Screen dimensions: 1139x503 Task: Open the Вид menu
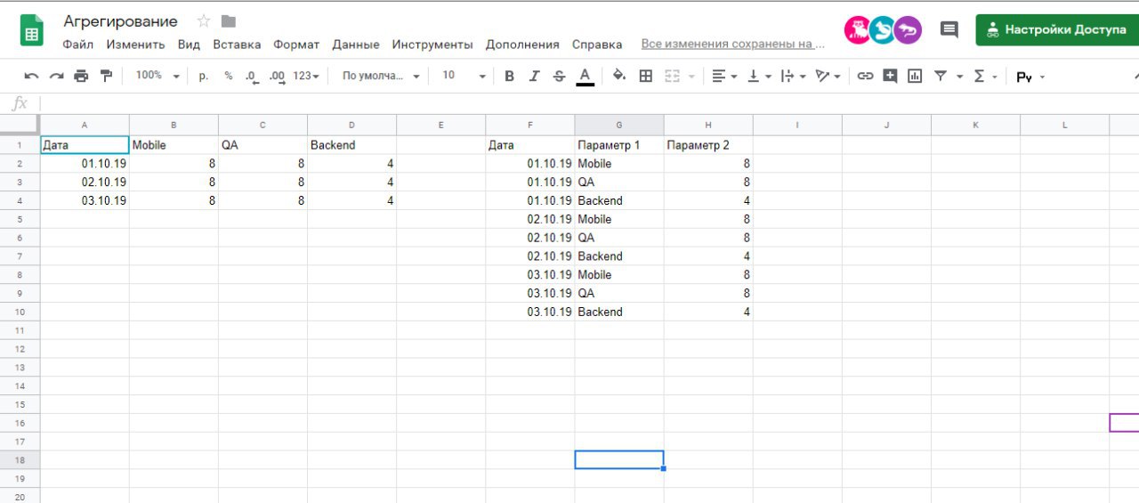(x=189, y=45)
